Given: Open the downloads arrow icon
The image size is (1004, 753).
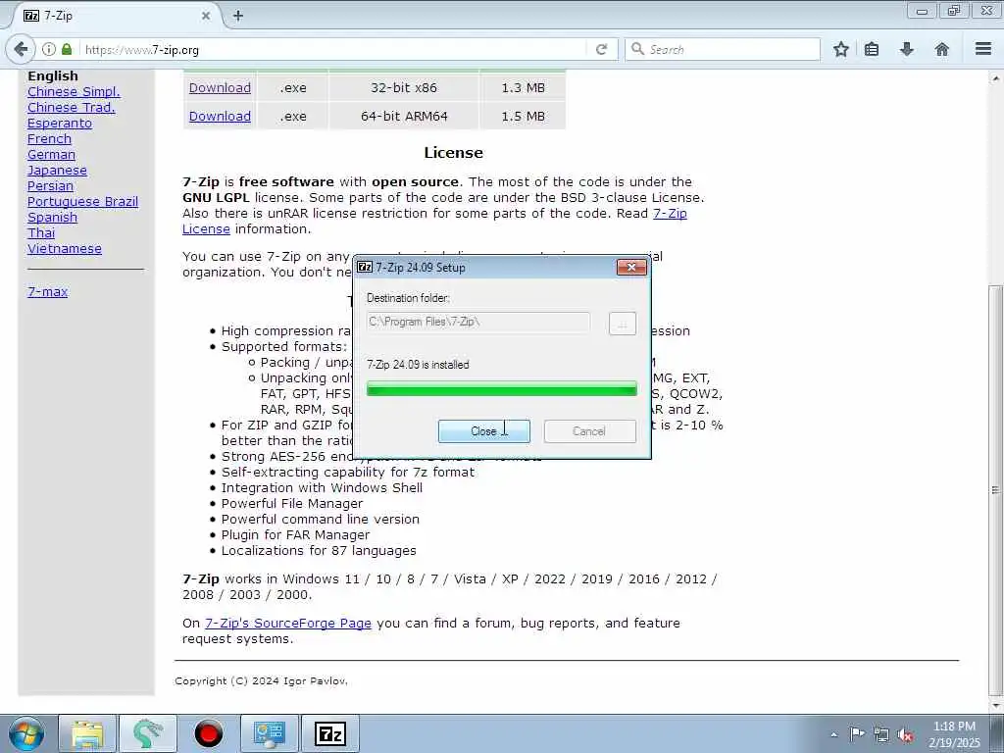Looking at the screenshot, I should click(x=907, y=49).
